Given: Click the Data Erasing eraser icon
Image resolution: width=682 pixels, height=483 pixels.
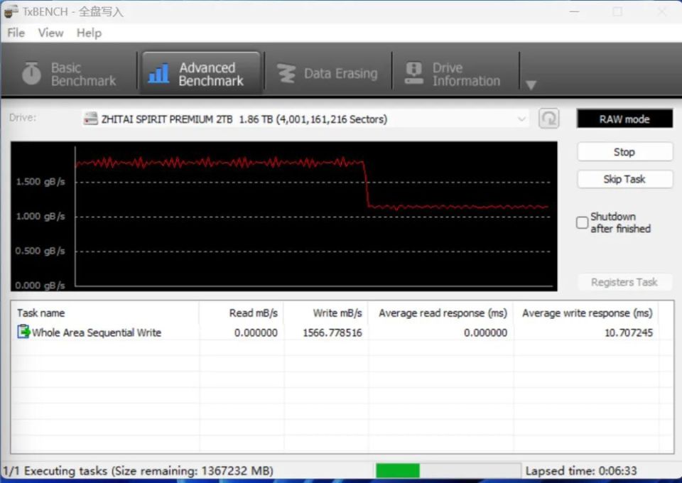Looking at the screenshot, I should (286, 73).
